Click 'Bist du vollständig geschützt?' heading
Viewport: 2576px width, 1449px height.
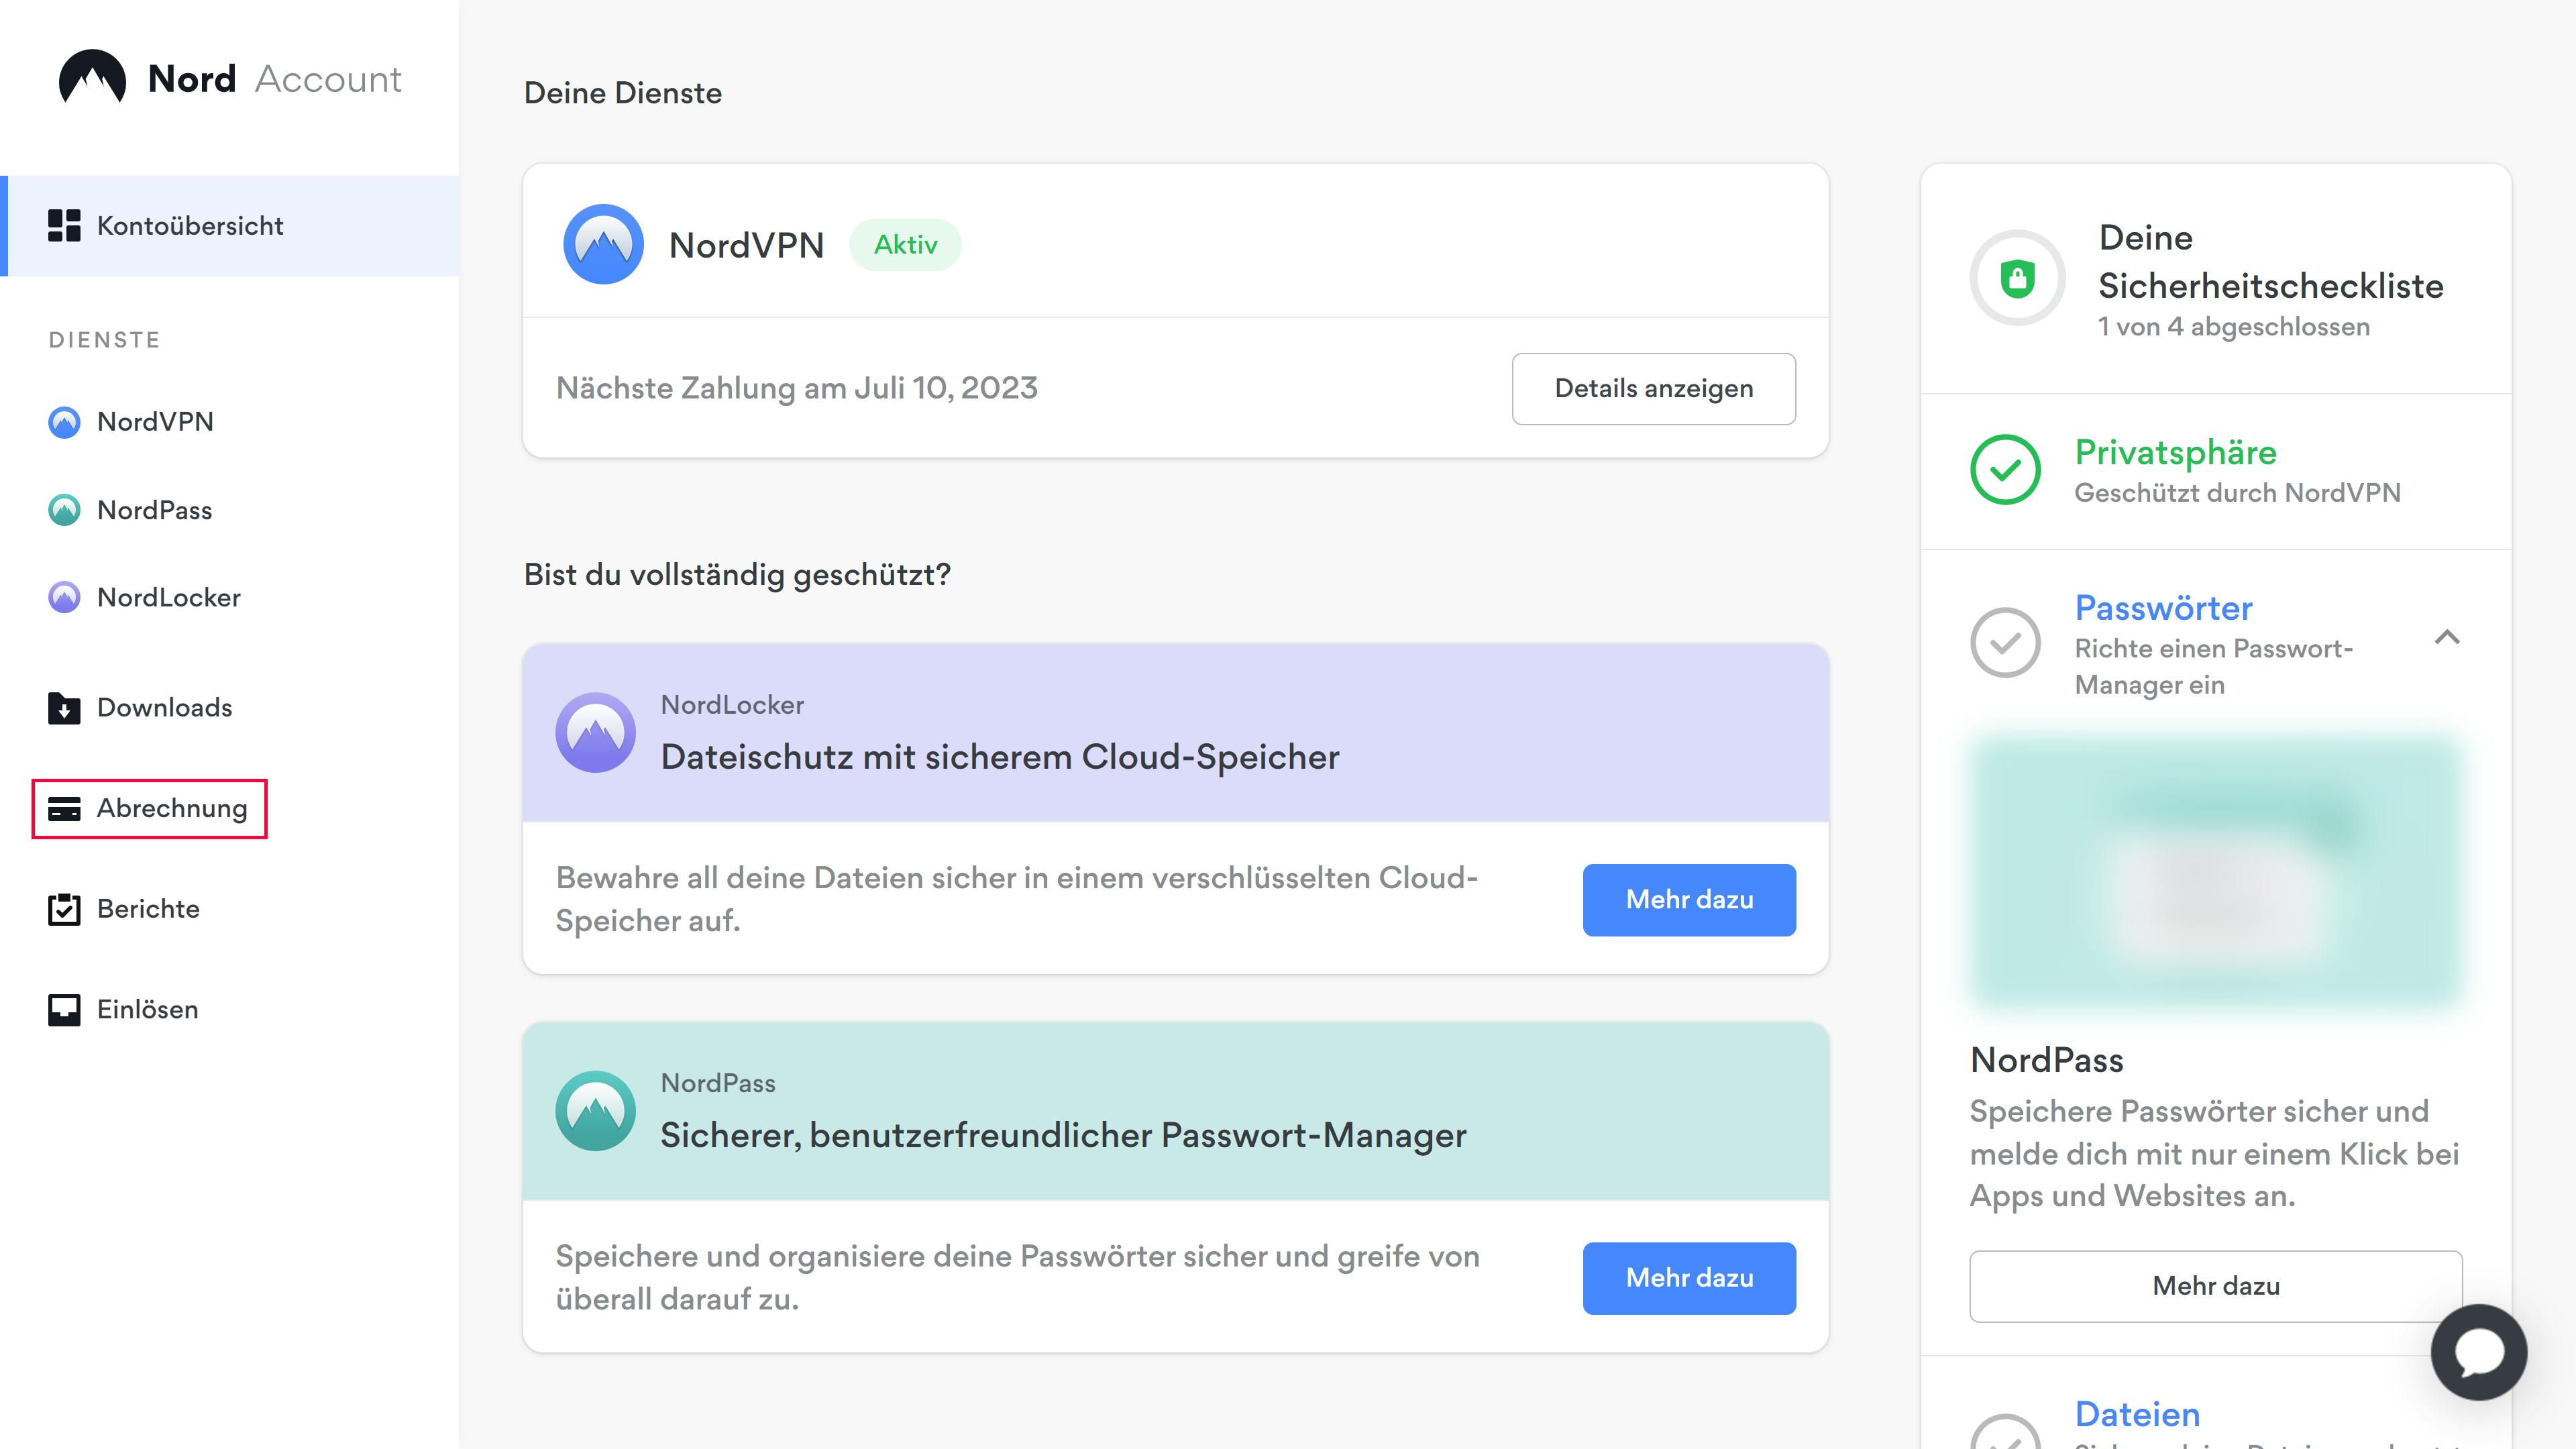(737, 575)
